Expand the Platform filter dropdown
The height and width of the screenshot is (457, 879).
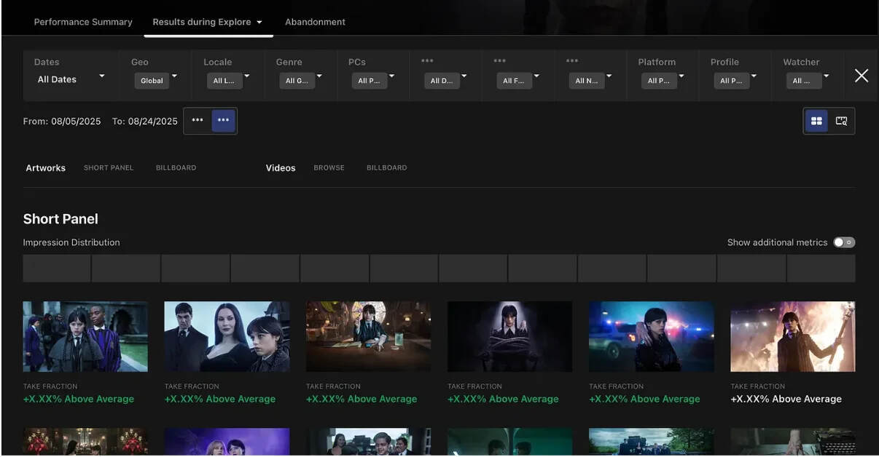point(663,81)
